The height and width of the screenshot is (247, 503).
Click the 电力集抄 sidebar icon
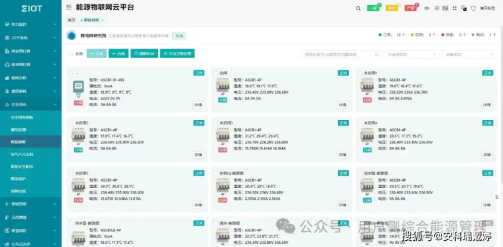tap(7, 24)
